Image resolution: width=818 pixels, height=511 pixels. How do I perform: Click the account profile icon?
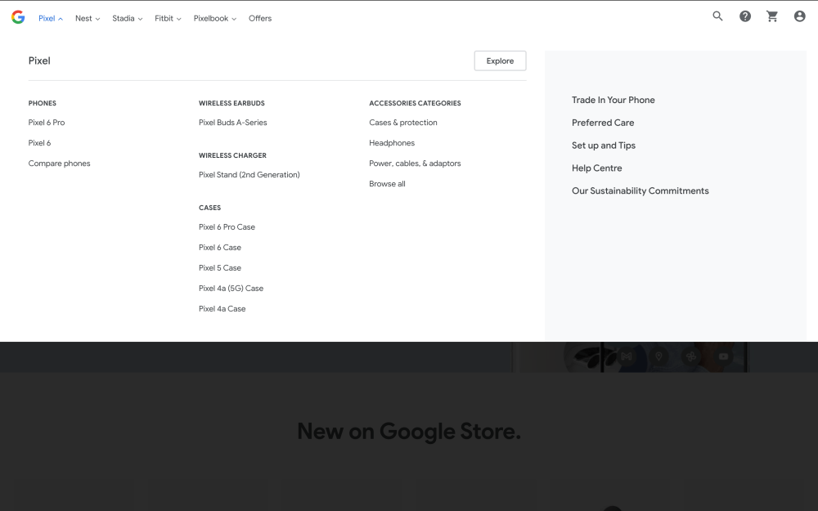[799, 16]
